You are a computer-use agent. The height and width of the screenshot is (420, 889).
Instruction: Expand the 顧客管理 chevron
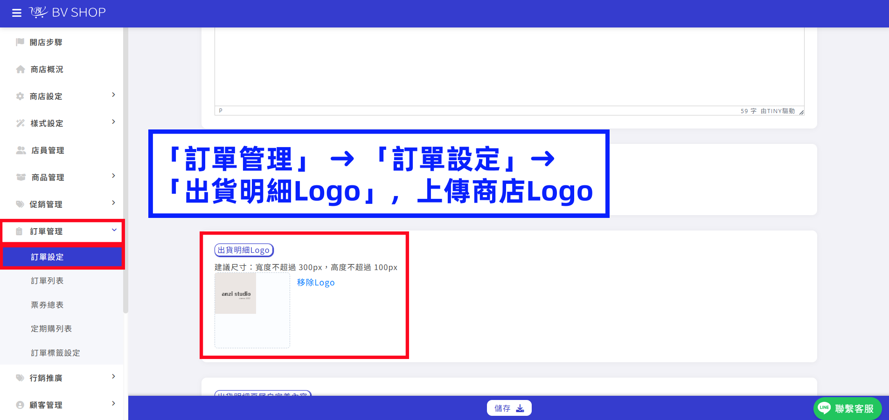point(113,404)
